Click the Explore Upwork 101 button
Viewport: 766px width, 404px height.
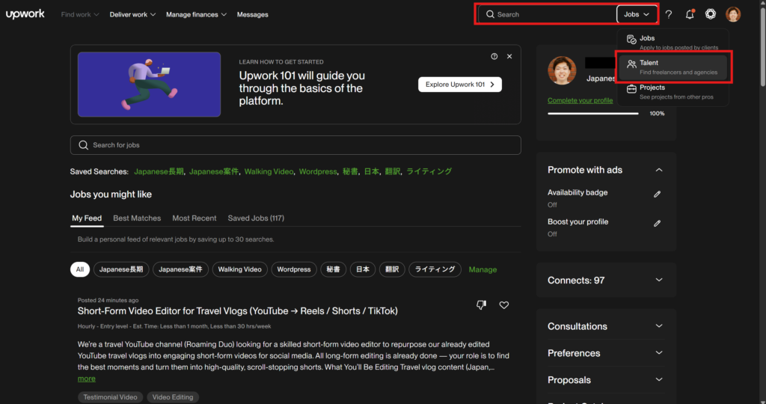pyautogui.click(x=459, y=85)
